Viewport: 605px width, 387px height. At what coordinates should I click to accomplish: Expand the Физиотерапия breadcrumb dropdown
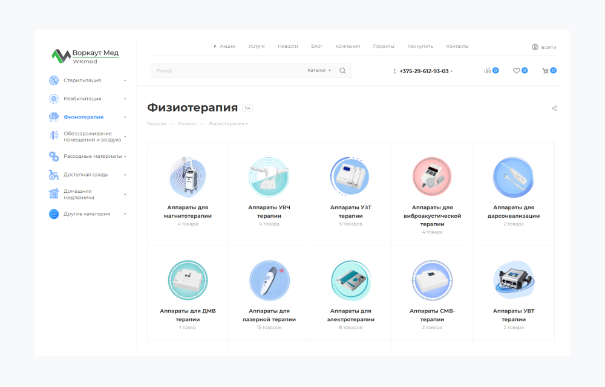click(247, 124)
